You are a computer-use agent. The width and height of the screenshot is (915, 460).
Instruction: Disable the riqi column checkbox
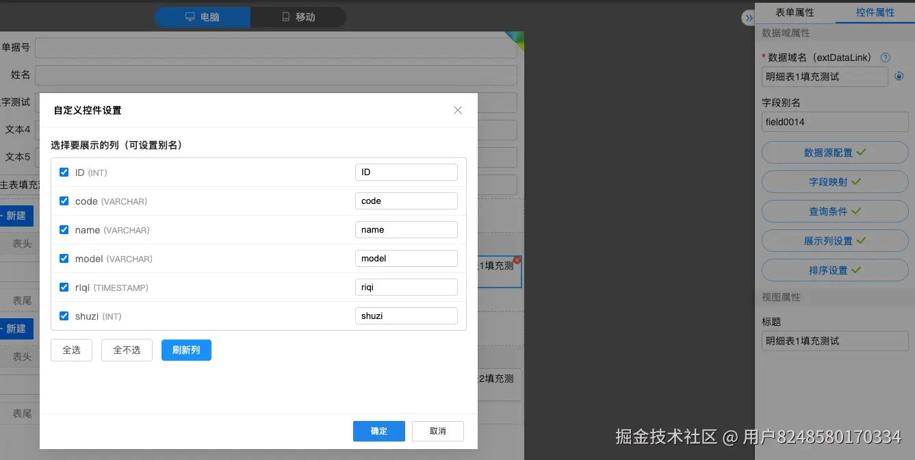coord(64,287)
